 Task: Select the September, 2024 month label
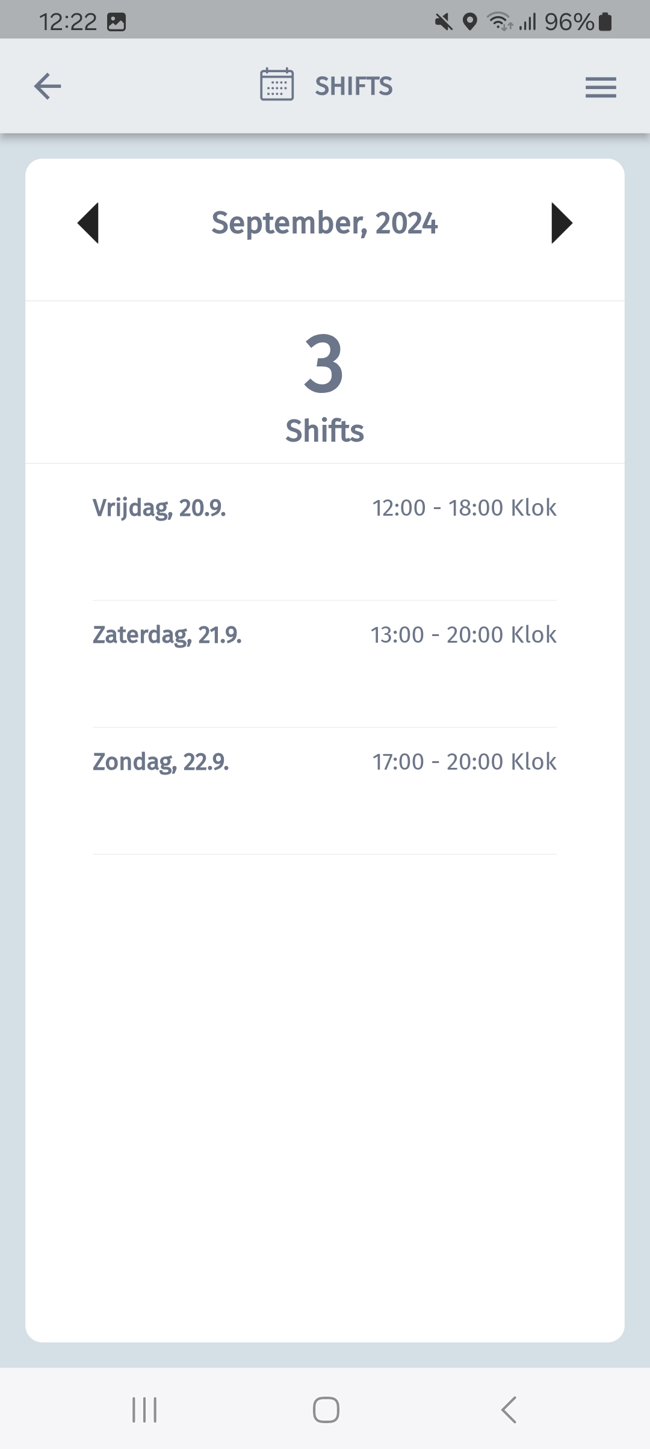pos(324,223)
